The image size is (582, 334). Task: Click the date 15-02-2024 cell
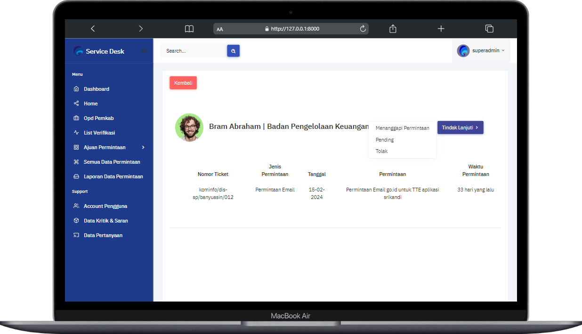pos(317,193)
